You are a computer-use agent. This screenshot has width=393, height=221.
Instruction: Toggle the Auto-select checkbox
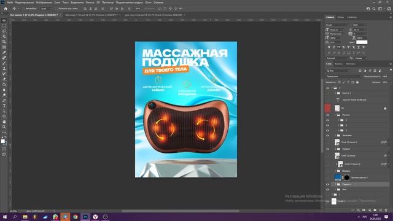tap(23, 9)
